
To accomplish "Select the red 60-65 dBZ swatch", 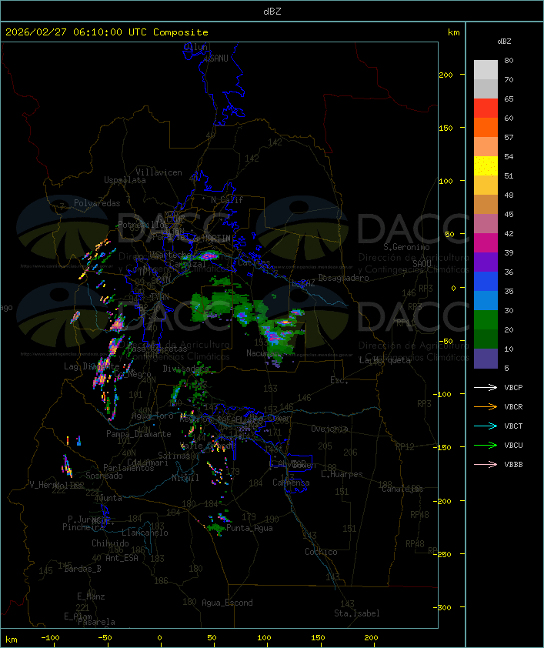I will 486,109.
